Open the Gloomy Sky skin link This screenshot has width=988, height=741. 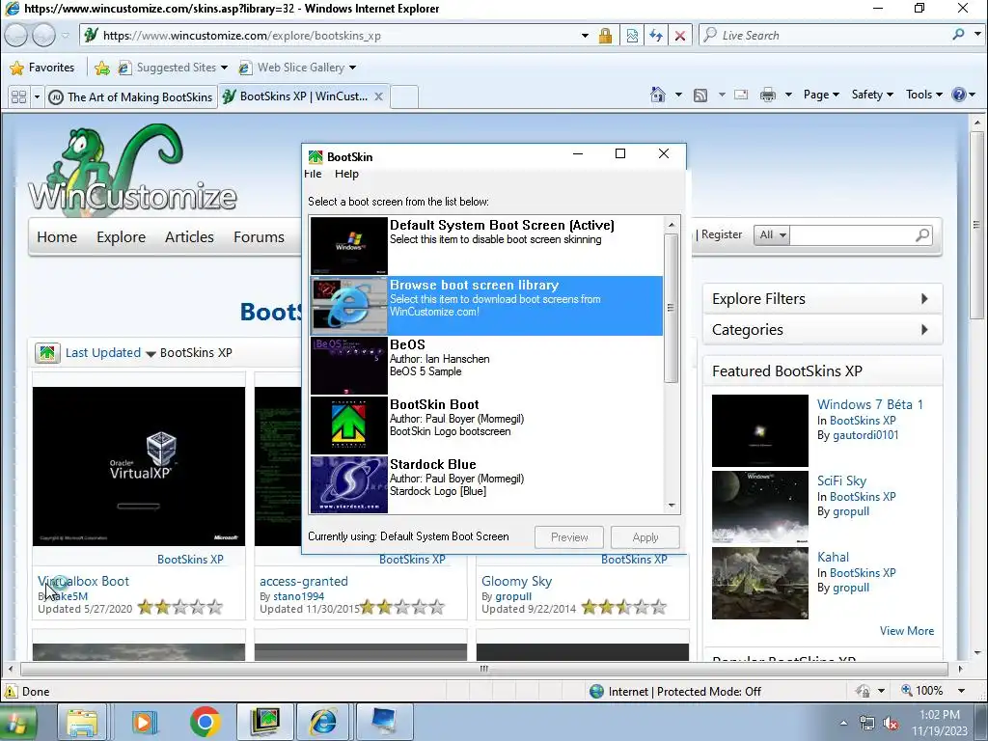pos(517,581)
